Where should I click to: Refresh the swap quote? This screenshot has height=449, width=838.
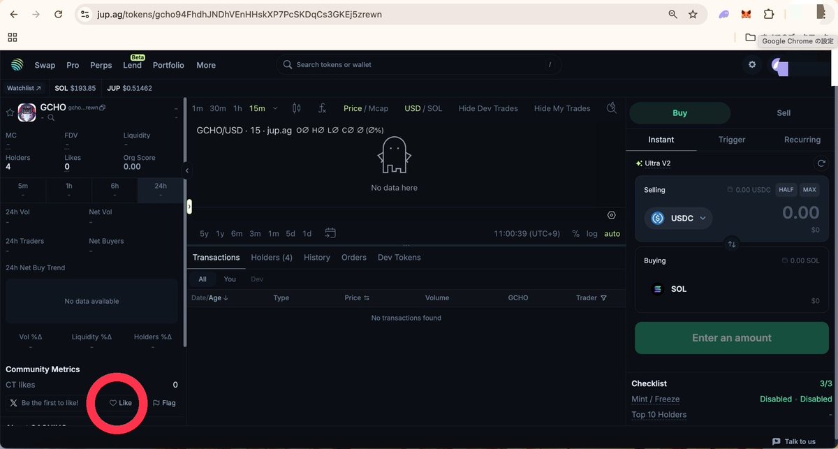pos(822,163)
